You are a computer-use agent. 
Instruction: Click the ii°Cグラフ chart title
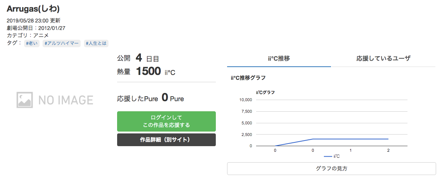pos(265,92)
